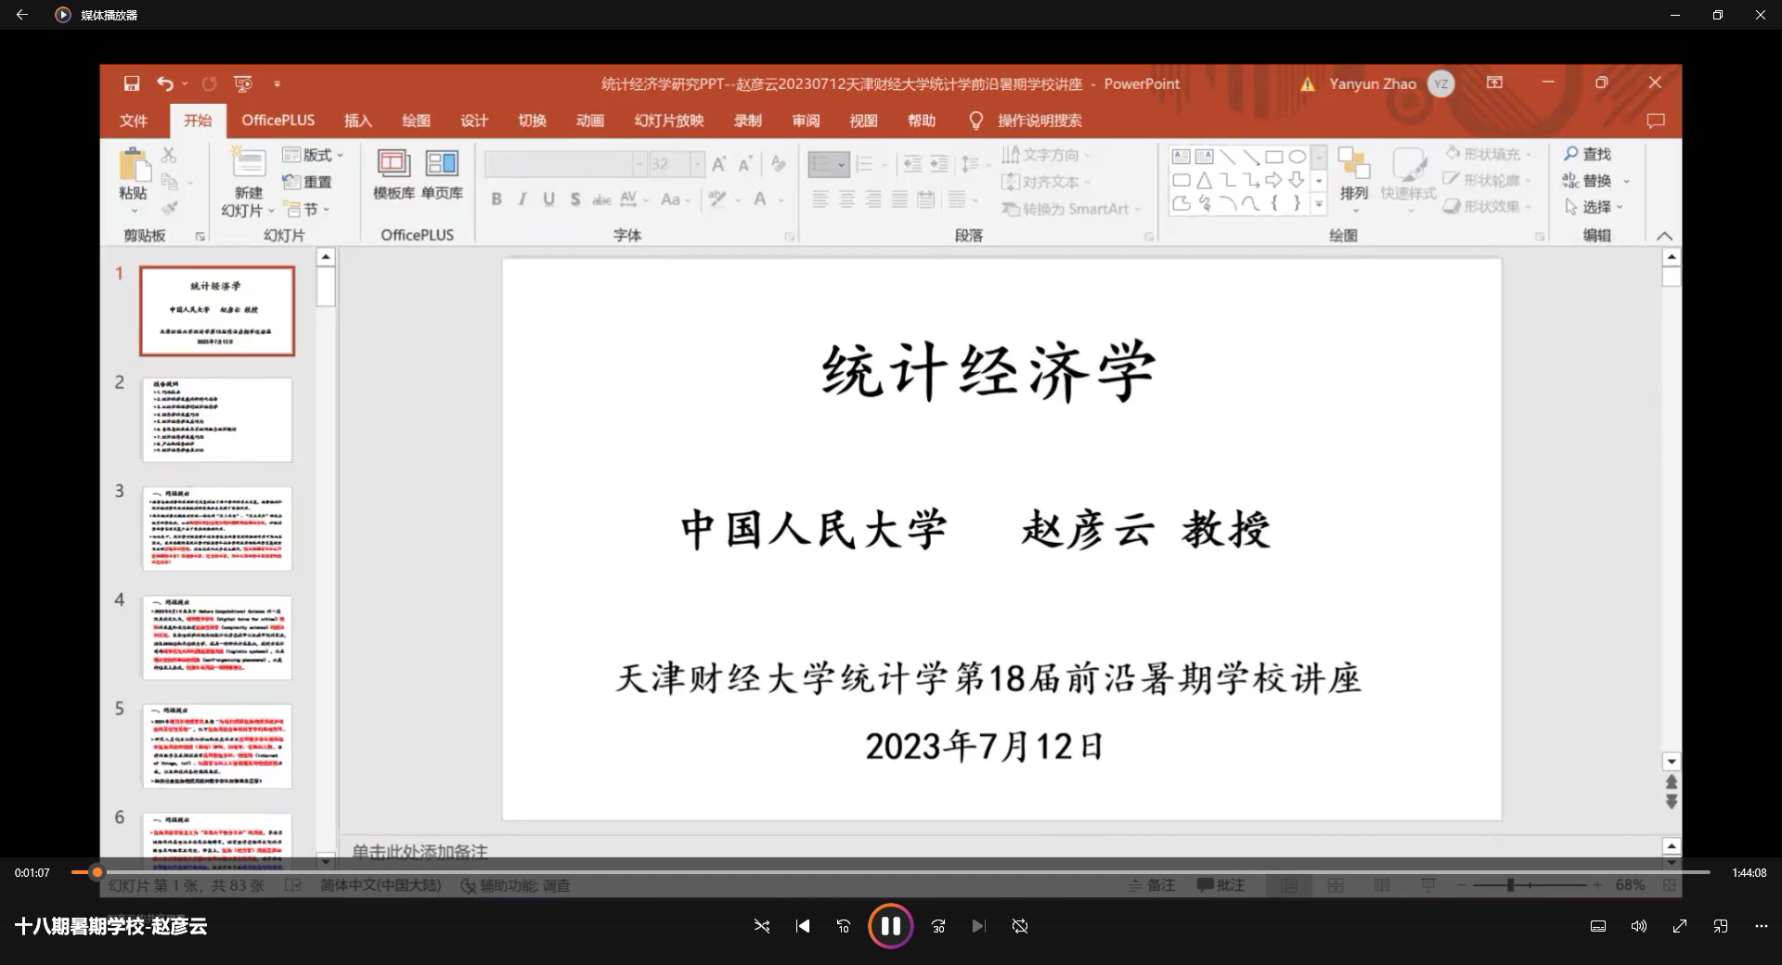Toggle shuffle in media player

tap(762, 926)
